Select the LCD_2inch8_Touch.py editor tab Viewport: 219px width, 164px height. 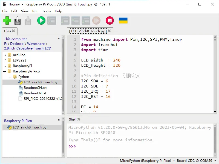tap(88, 31)
